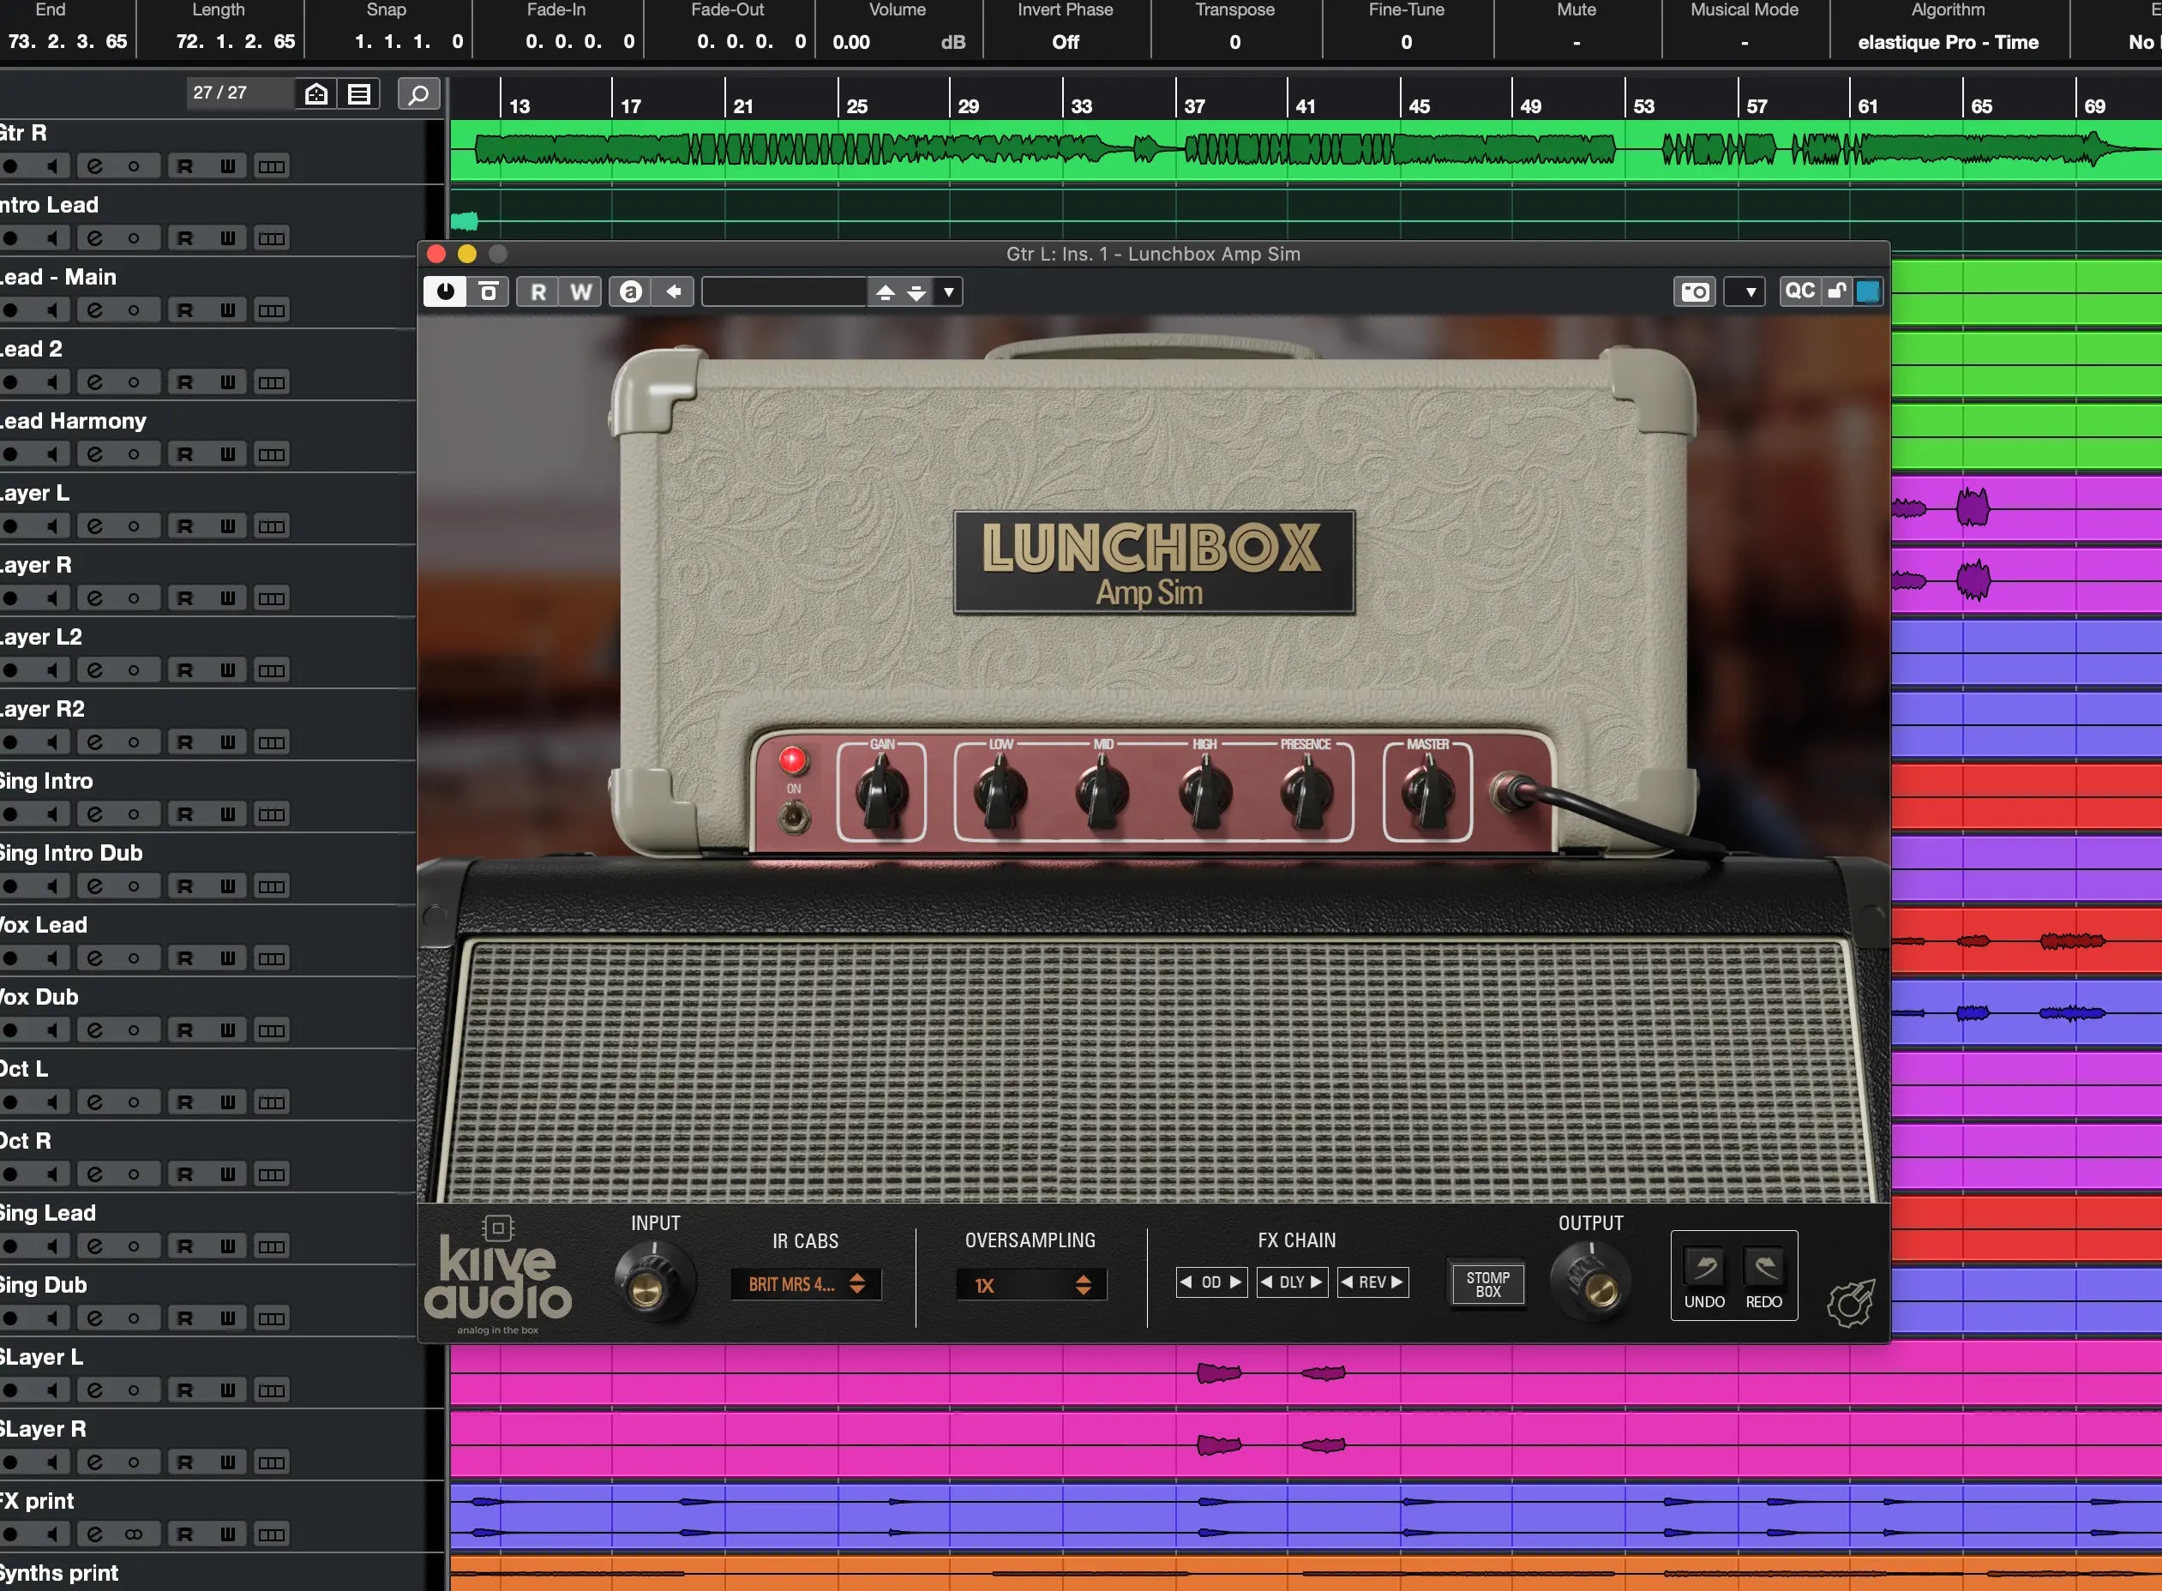Bypass the Lunchbox Amp Sim plugin power button

[x=445, y=291]
